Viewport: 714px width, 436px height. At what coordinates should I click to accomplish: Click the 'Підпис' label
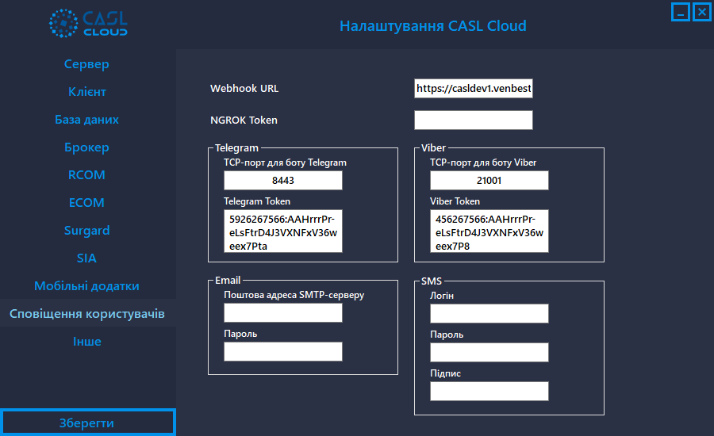[x=445, y=373]
